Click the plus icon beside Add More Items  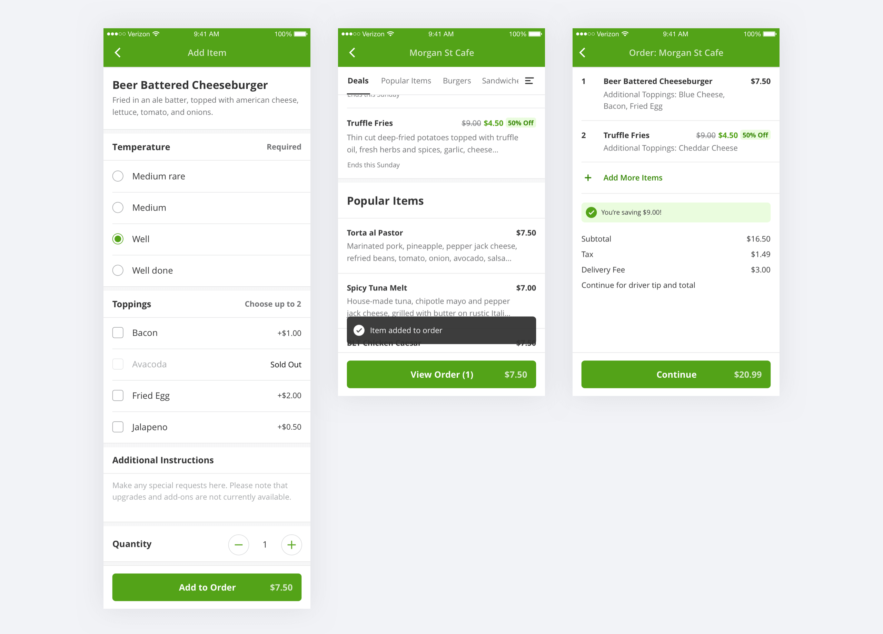[x=588, y=178]
